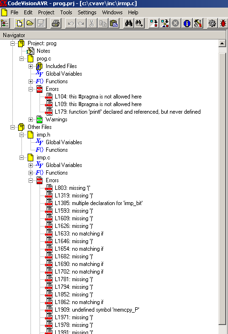The height and width of the screenshot is (334, 228).
Task: Select error L1909 undefined symbol 'memcpy_P'
Action: 97,310
